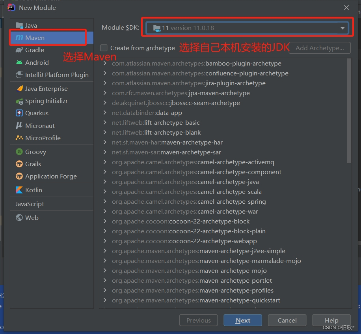This screenshot has width=361, height=334.
Task: Click the IntelliJ IDEA logo in title bar
Action: 11,8
